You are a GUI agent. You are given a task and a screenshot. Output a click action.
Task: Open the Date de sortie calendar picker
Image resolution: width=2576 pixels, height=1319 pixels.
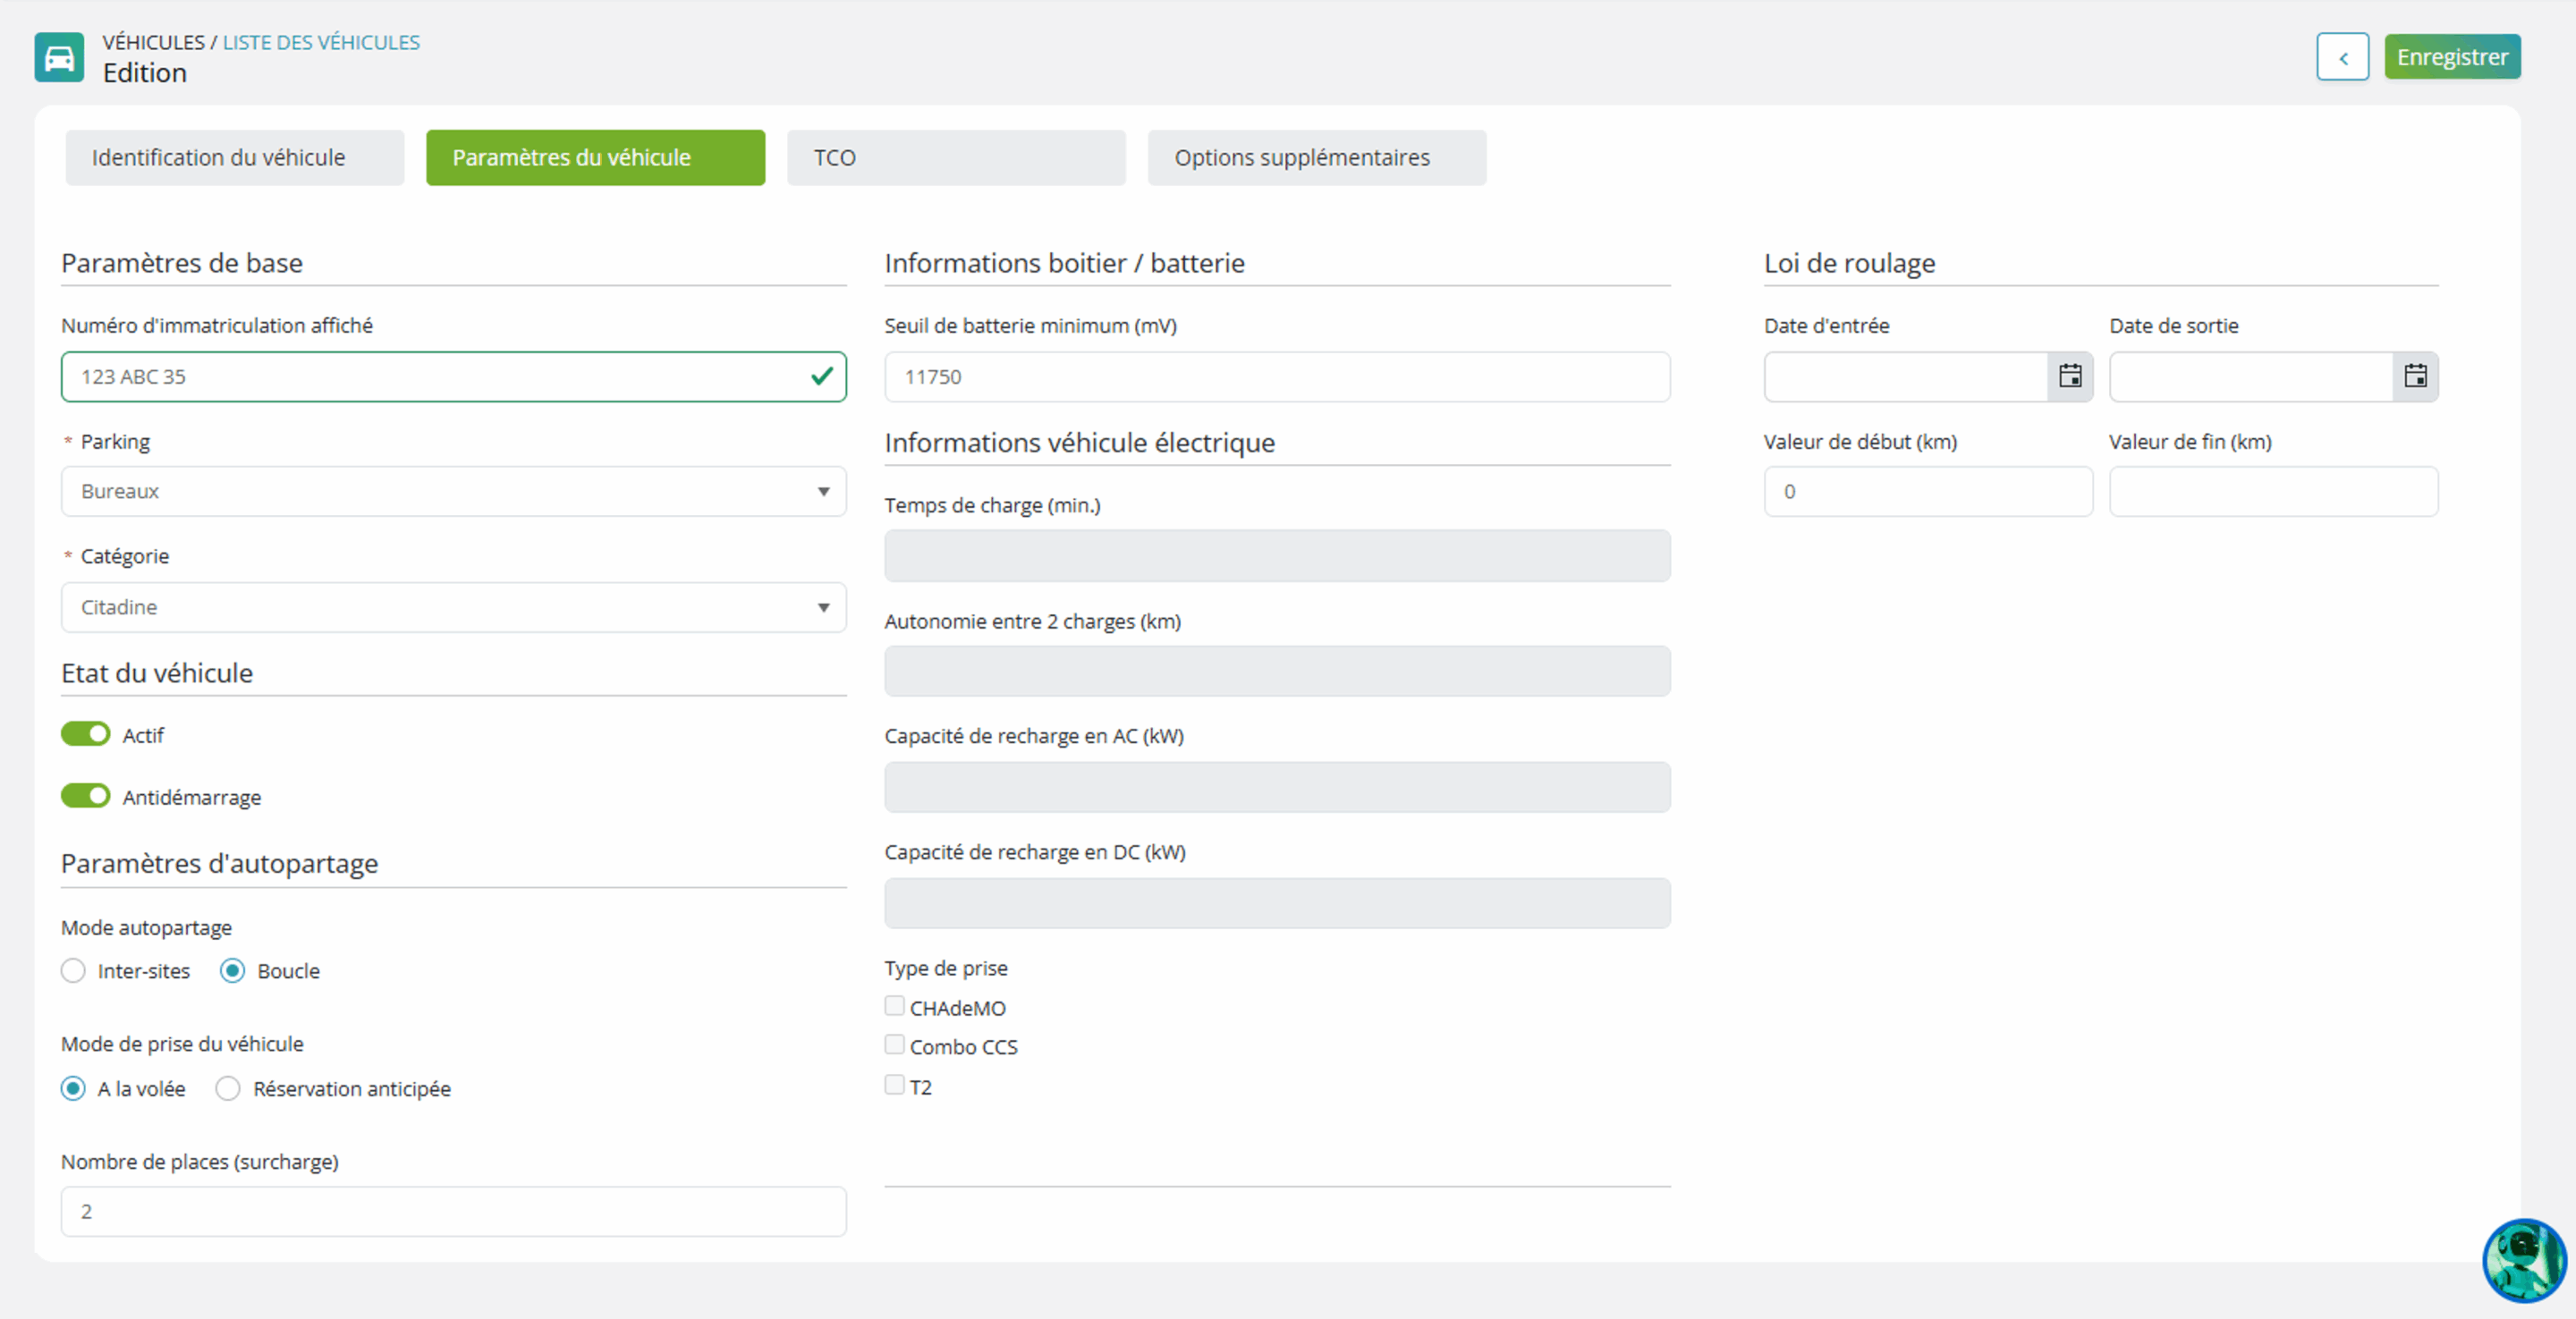2415,376
